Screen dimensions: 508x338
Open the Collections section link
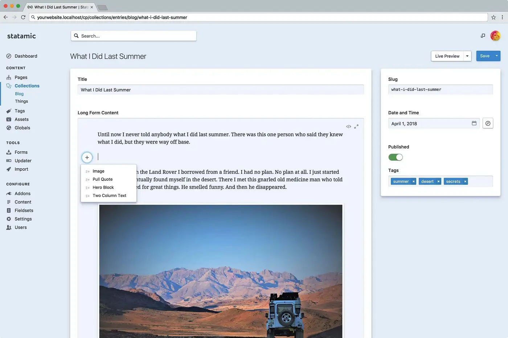(x=27, y=86)
